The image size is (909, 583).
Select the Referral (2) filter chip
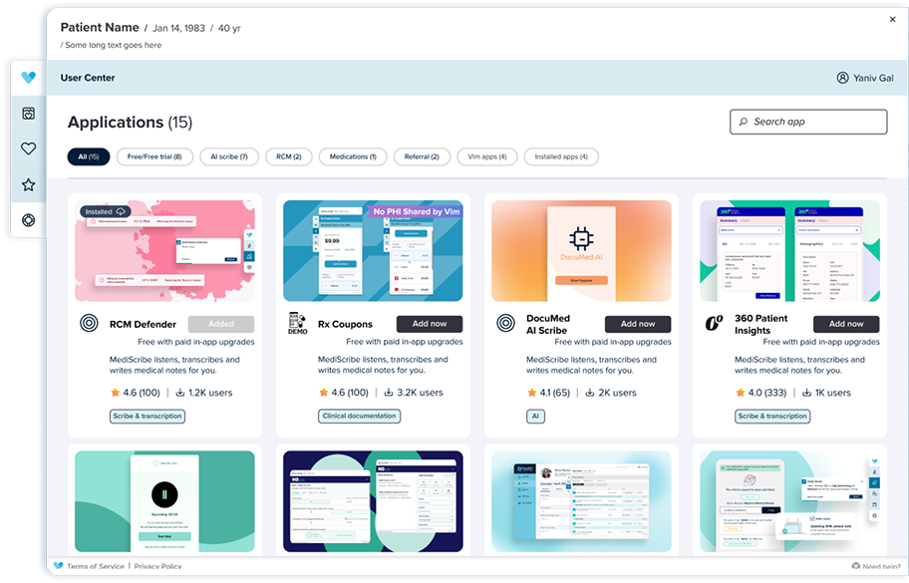click(421, 156)
